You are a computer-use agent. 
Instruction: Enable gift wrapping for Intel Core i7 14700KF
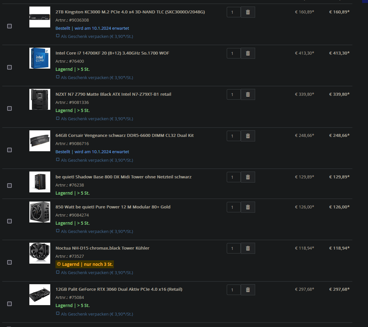[58, 77]
